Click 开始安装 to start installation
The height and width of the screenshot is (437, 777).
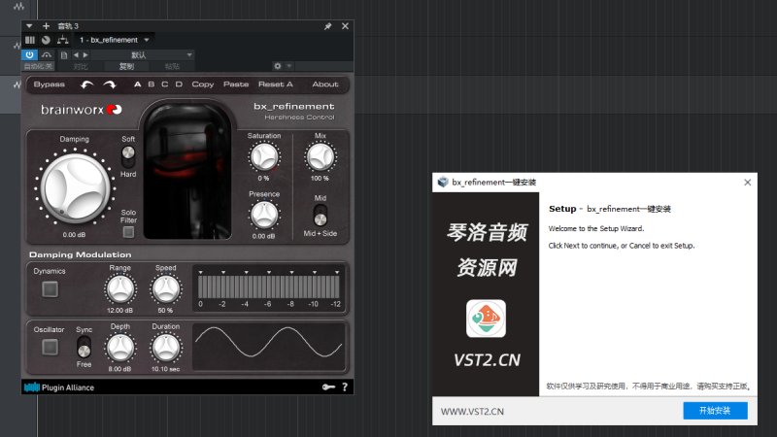[715, 411]
